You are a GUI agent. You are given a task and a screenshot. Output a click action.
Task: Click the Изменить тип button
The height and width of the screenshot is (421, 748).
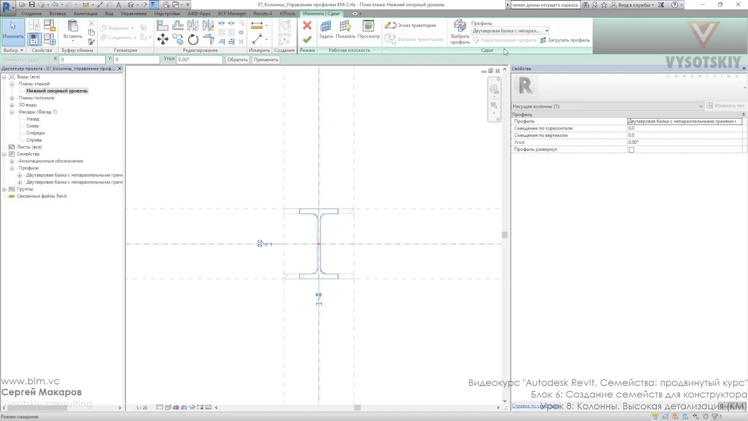[x=726, y=106]
